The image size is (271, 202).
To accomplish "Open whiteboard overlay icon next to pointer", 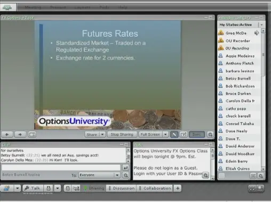I will click(x=184, y=134).
